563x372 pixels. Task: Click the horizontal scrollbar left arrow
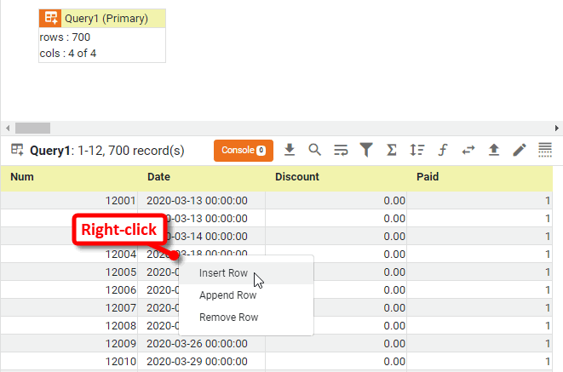pyautogui.click(x=7, y=128)
